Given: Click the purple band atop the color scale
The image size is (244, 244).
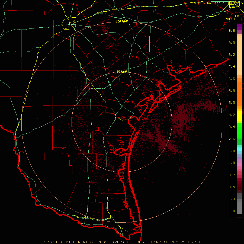Looking at the screenshot, I should [x=239, y=27].
